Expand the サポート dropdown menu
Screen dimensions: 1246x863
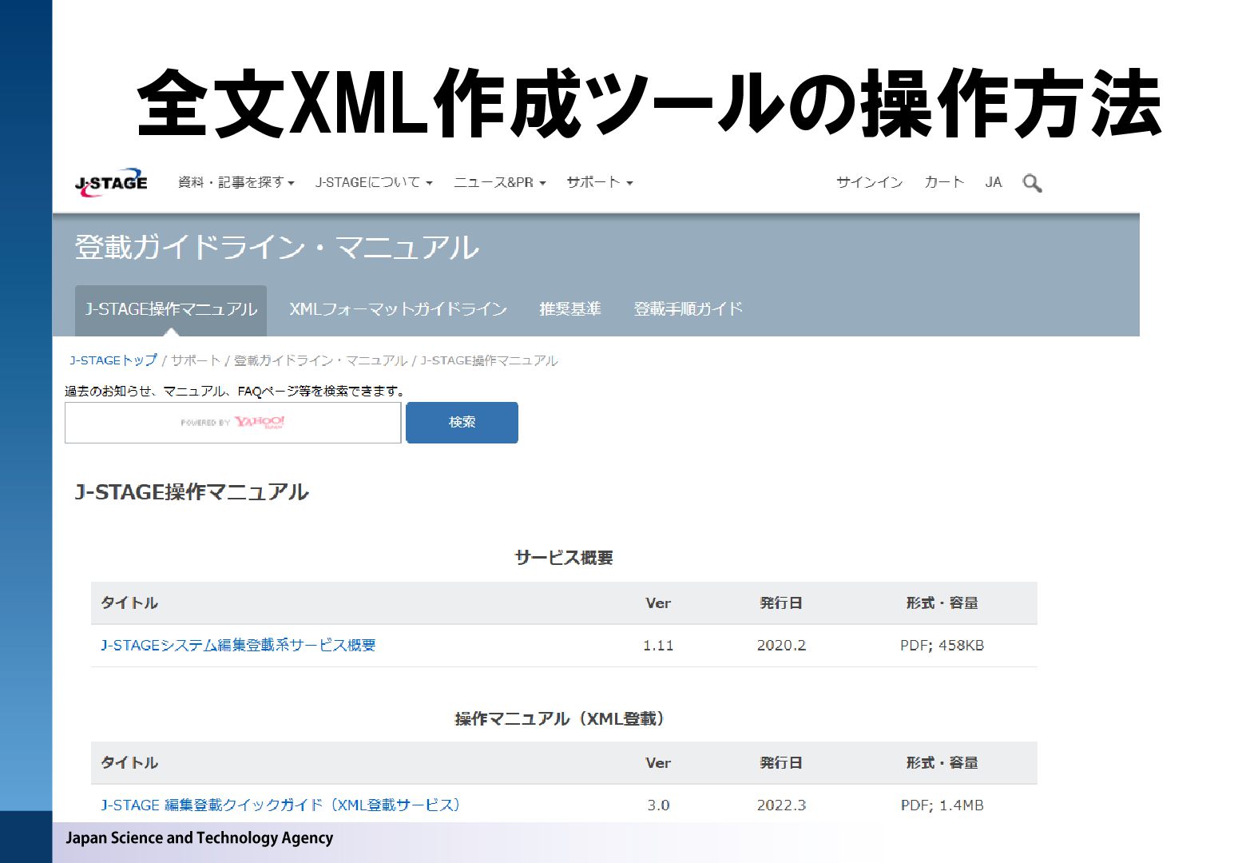click(600, 182)
